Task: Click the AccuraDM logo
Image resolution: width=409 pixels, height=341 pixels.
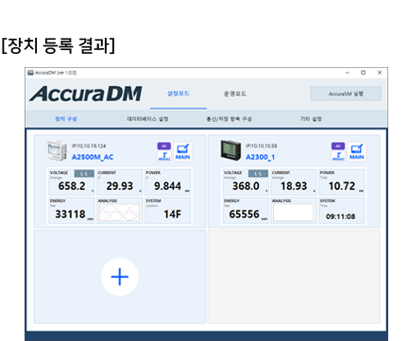Action: point(86,94)
